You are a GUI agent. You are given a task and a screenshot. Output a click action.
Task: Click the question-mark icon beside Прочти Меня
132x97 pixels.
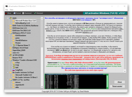coord(13,45)
